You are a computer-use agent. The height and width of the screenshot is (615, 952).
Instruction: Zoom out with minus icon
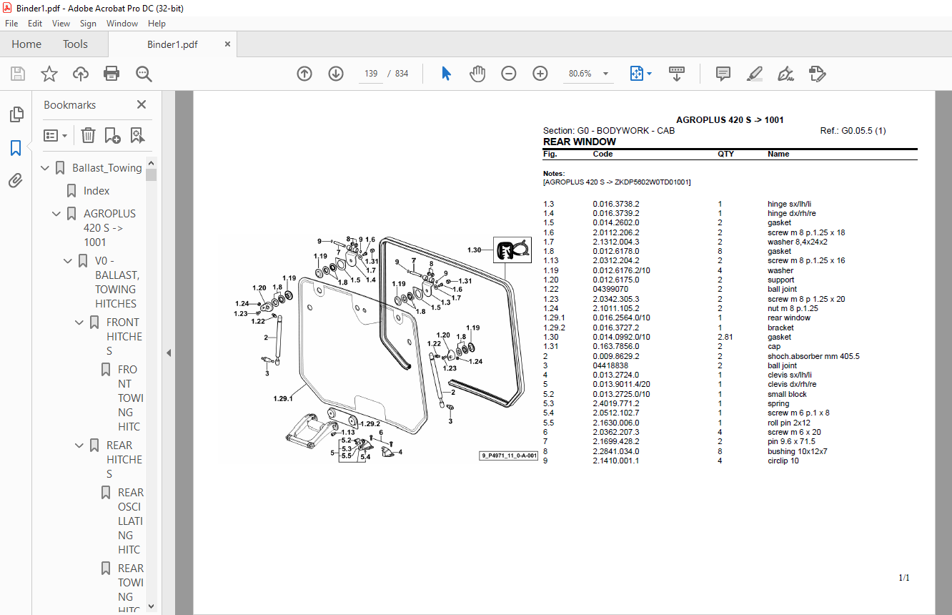(509, 74)
